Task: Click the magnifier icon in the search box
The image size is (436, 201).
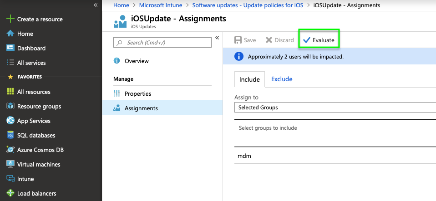Action: 120,43
